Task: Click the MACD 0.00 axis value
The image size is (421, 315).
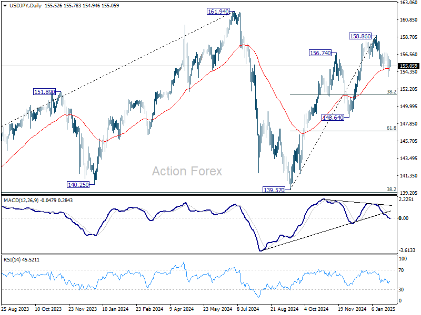Action: click(x=405, y=218)
